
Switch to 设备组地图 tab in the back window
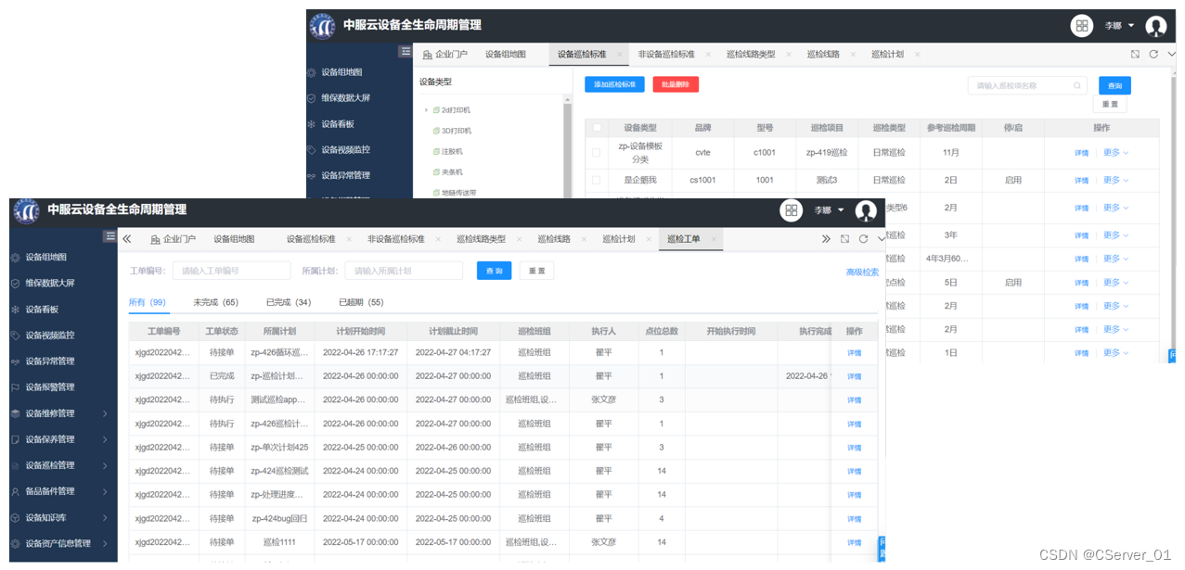(505, 55)
